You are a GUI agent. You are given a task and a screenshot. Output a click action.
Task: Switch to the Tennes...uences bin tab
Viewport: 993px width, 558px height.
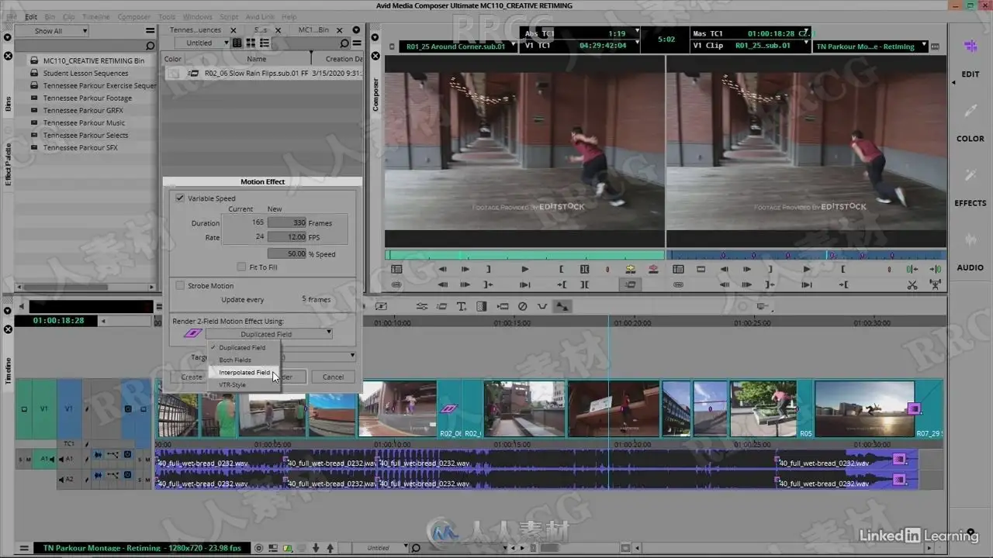click(195, 30)
